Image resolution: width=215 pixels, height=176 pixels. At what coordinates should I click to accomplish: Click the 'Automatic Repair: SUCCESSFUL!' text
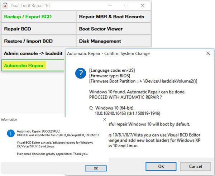click(38, 131)
